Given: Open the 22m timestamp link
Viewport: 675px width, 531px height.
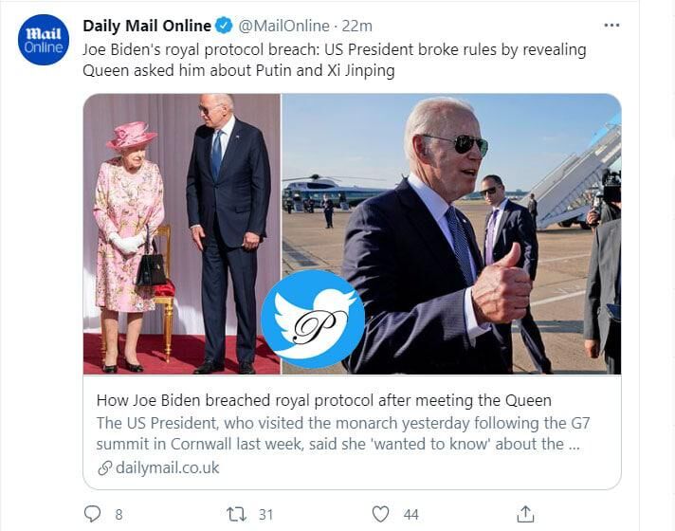Looking at the screenshot, I should click(356, 26).
